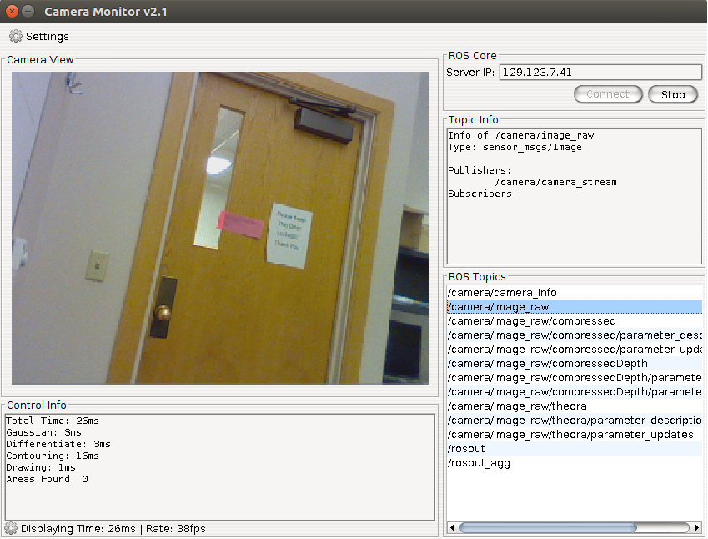
Task: Select the /camera/image_raw/compressedDepth topic
Action: 575,364
